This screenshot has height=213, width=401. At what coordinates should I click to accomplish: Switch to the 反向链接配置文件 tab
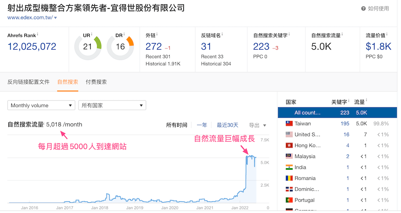point(28,82)
